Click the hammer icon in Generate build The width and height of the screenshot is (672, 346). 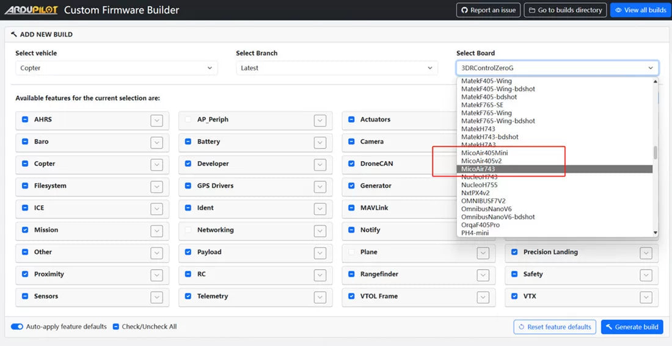[x=608, y=327]
